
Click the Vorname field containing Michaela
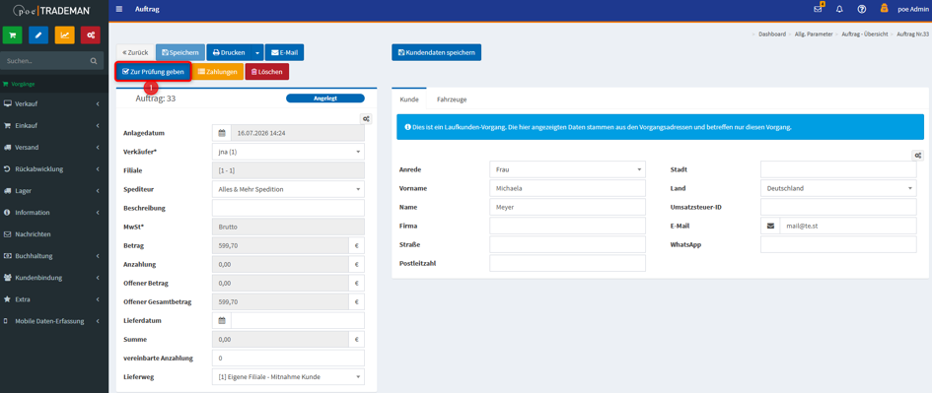tap(568, 188)
